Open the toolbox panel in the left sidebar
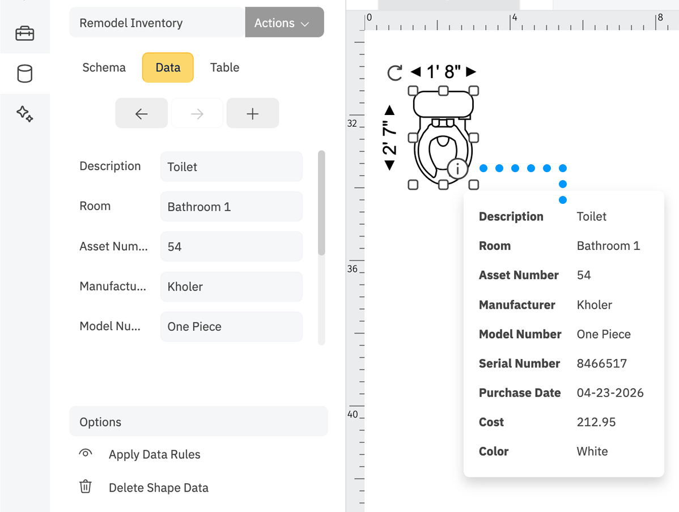 (25, 33)
